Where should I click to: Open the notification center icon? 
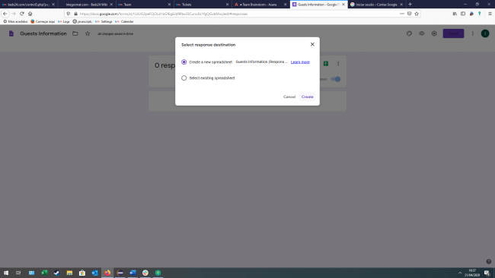point(487,273)
